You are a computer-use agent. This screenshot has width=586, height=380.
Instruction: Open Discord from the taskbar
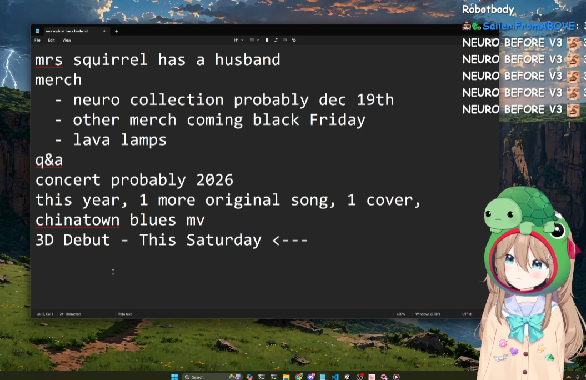(310, 377)
